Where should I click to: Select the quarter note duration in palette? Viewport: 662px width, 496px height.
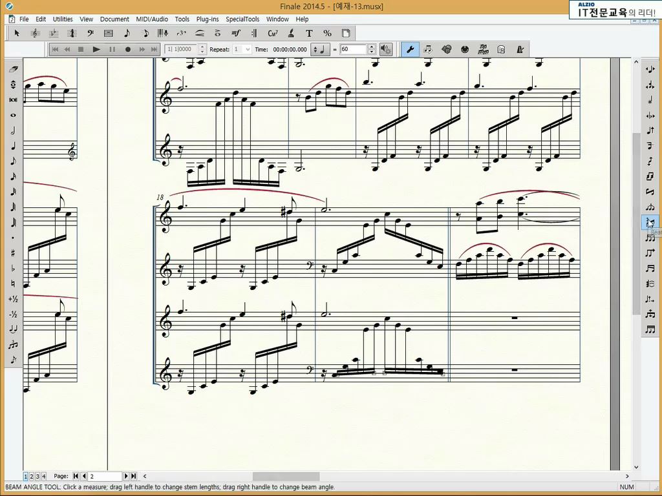click(x=13, y=146)
